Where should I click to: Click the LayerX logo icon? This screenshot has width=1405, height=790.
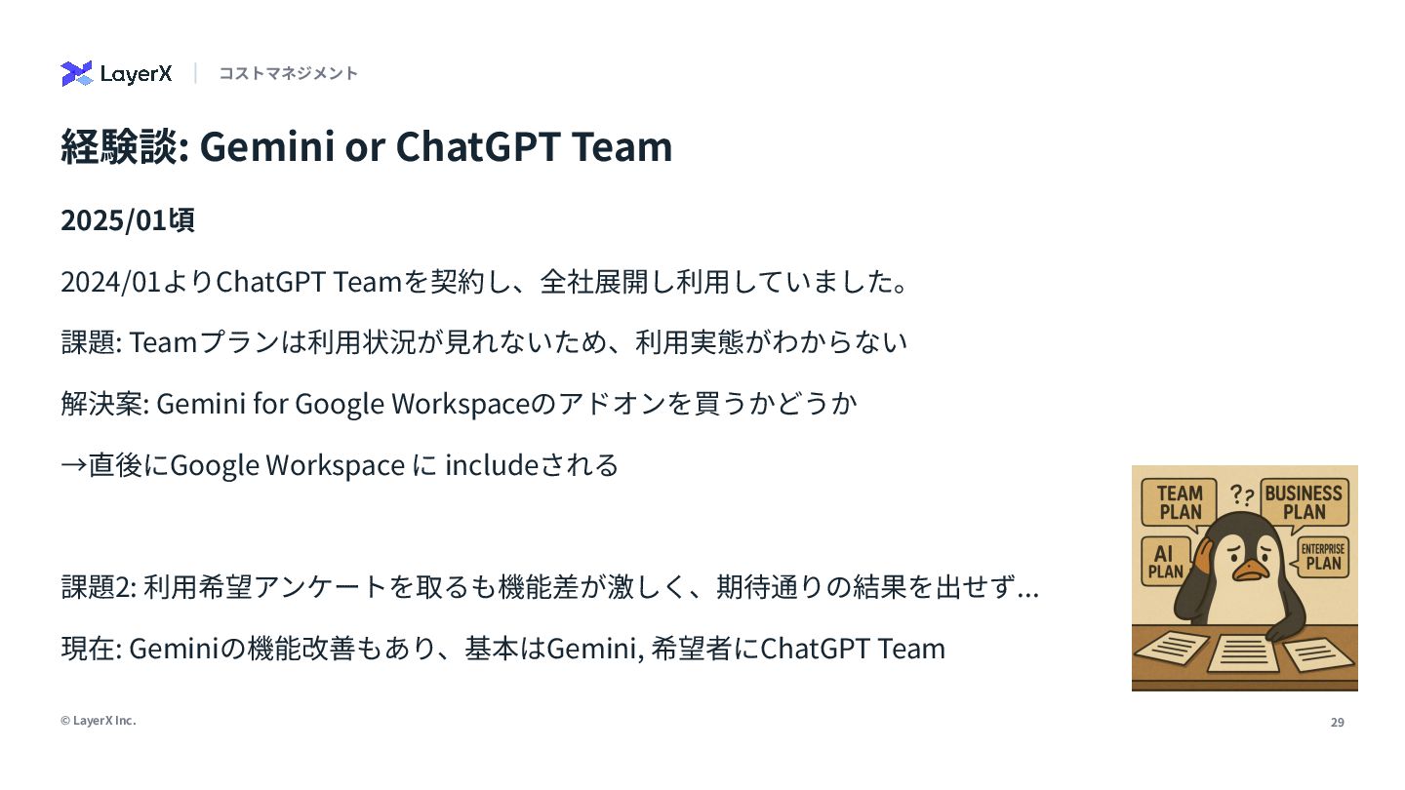click(77, 73)
